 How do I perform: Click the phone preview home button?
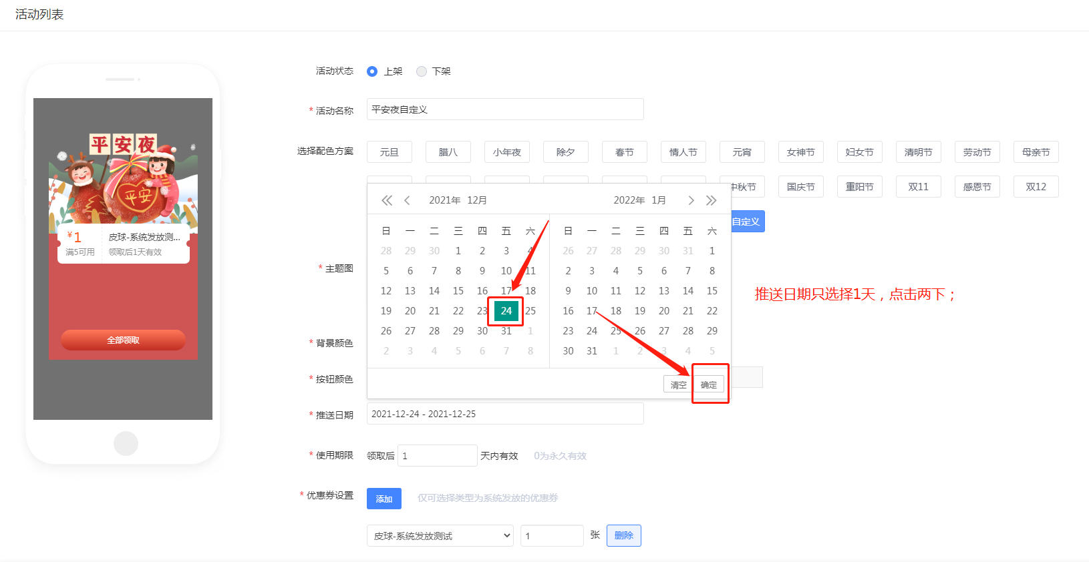(126, 443)
